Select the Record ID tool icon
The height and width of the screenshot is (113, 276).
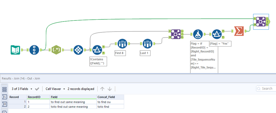(x=34, y=50)
